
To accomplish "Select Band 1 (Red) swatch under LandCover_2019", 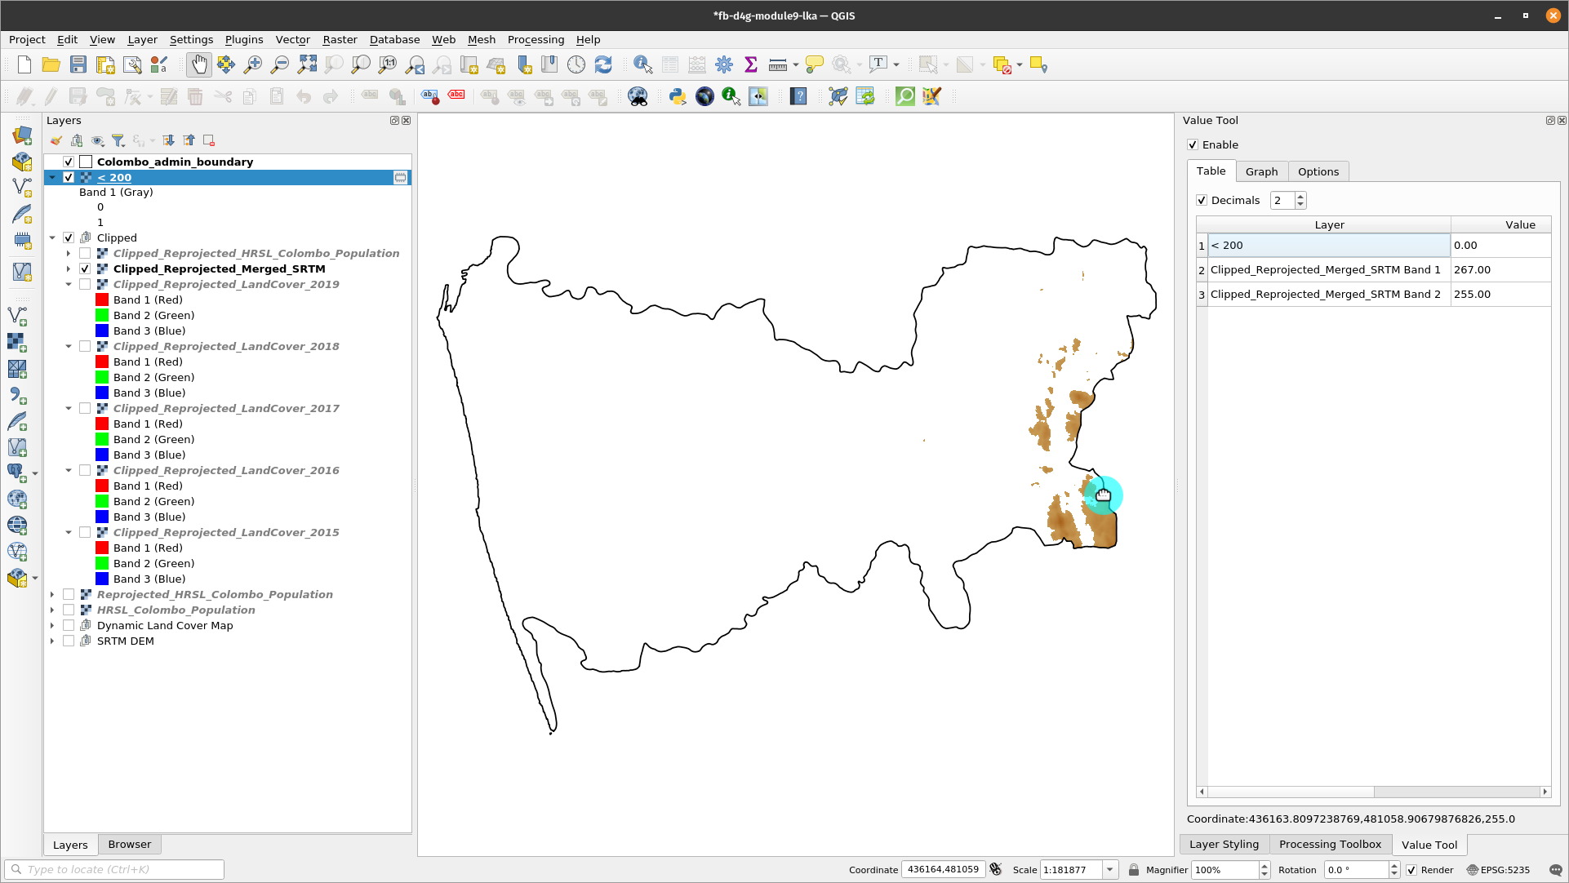I will point(102,300).
